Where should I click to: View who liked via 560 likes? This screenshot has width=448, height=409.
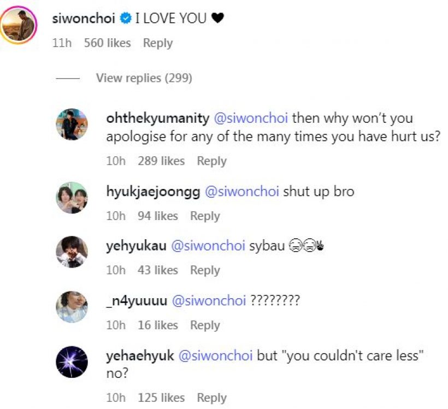(x=108, y=43)
